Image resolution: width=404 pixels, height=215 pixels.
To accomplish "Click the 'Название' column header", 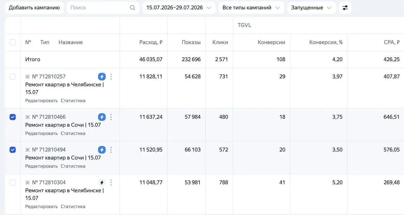I will (71, 42).
